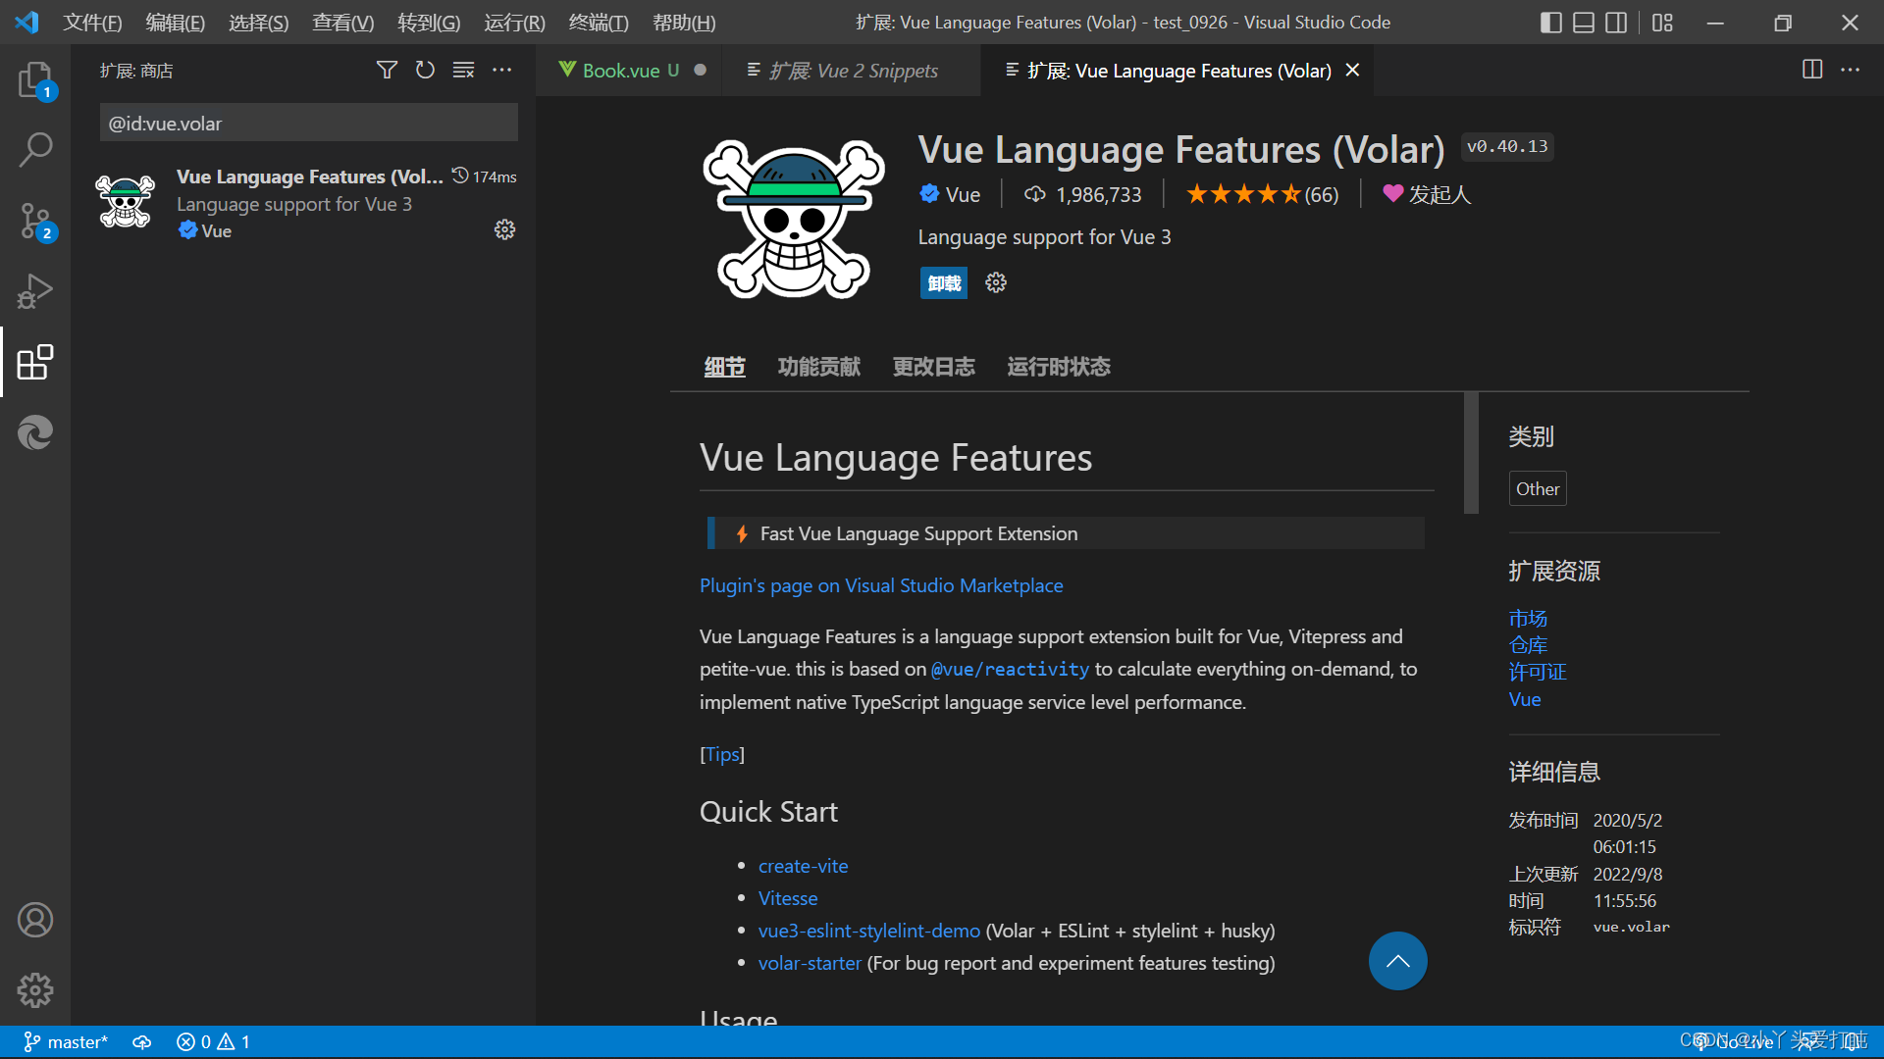Open the Search view in activity bar
Viewport: 1884px width, 1059px height.
tap(35, 150)
